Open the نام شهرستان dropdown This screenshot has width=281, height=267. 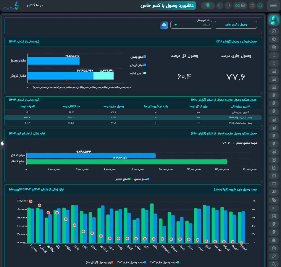[x=191, y=25]
